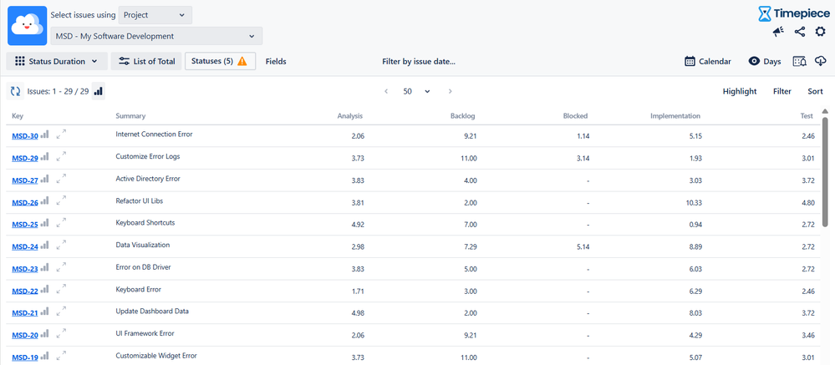
Task: Click the Analysis column header
Action: [350, 116]
